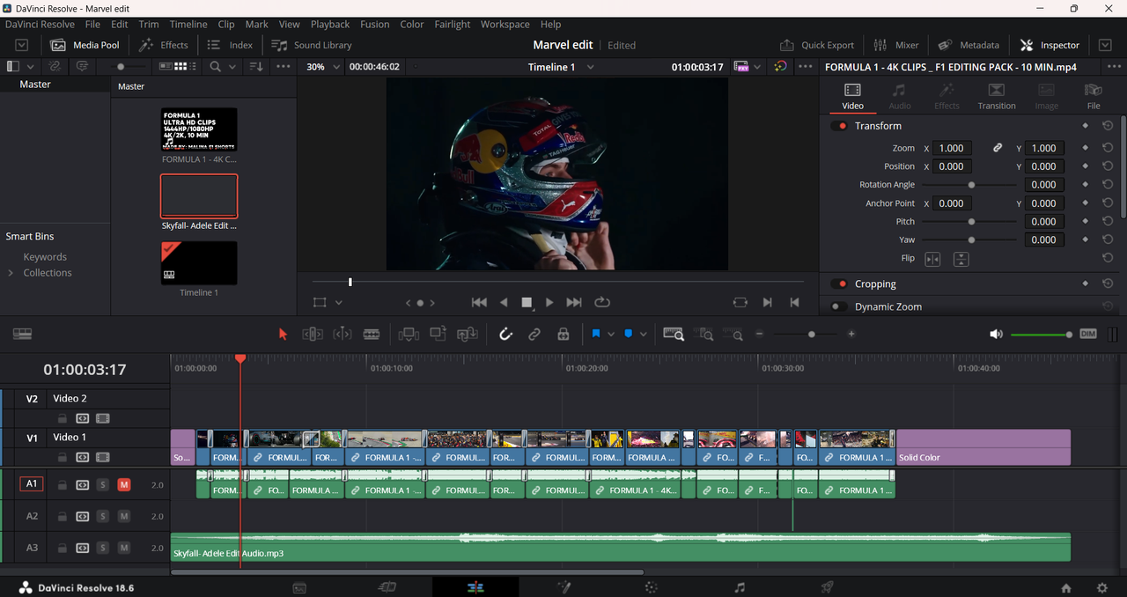Flip clip vertically in Inspector
Viewport: 1127px width, 597px height.
click(961, 259)
